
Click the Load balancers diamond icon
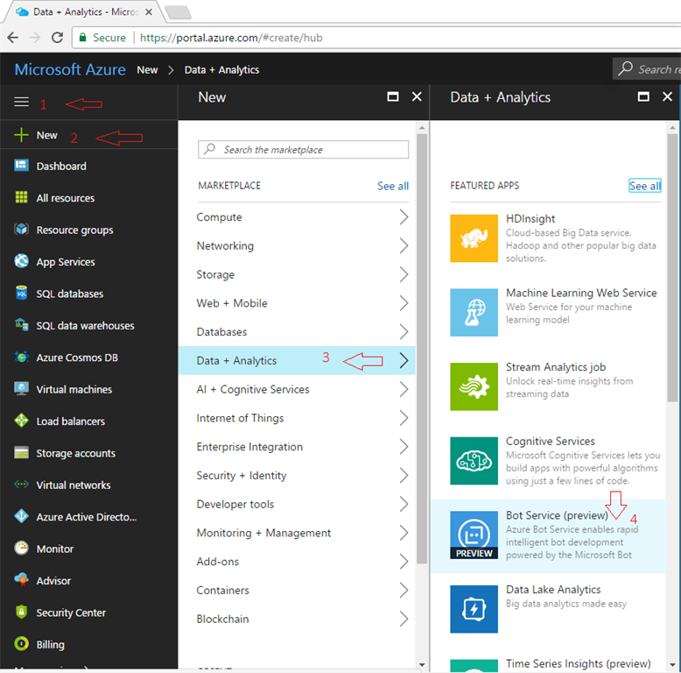point(21,421)
